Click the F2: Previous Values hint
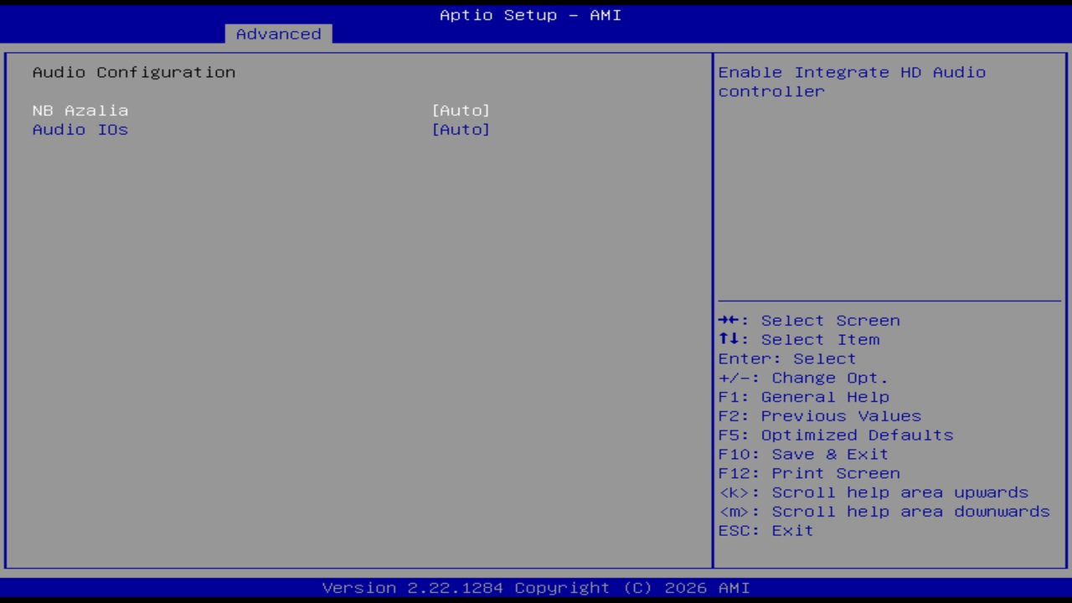Image resolution: width=1072 pixels, height=603 pixels. (x=820, y=417)
